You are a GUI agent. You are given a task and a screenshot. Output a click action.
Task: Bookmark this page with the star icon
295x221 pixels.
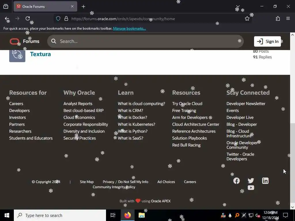(247, 18)
